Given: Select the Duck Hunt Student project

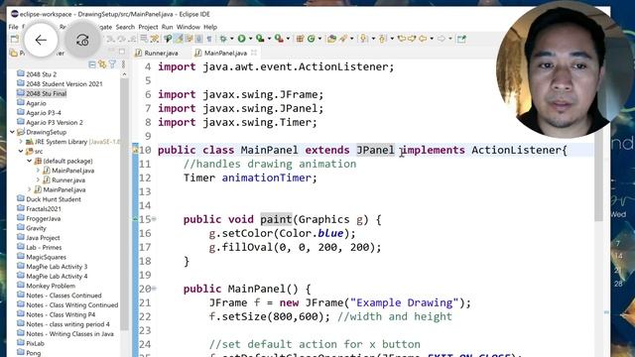Looking at the screenshot, I should [x=54, y=199].
